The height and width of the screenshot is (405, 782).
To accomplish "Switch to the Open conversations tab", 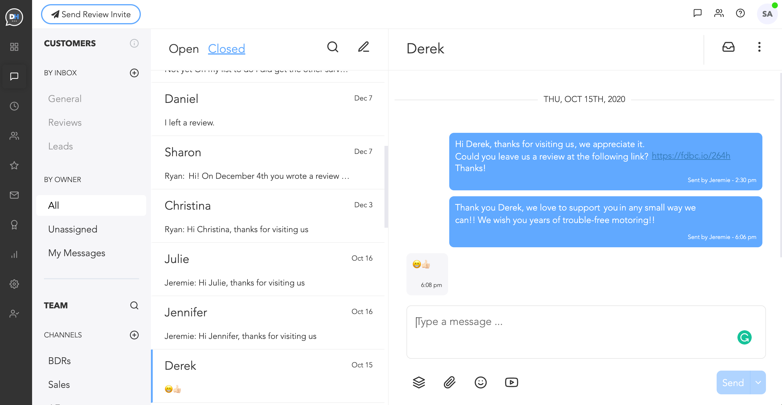I will pyautogui.click(x=184, y=49).
